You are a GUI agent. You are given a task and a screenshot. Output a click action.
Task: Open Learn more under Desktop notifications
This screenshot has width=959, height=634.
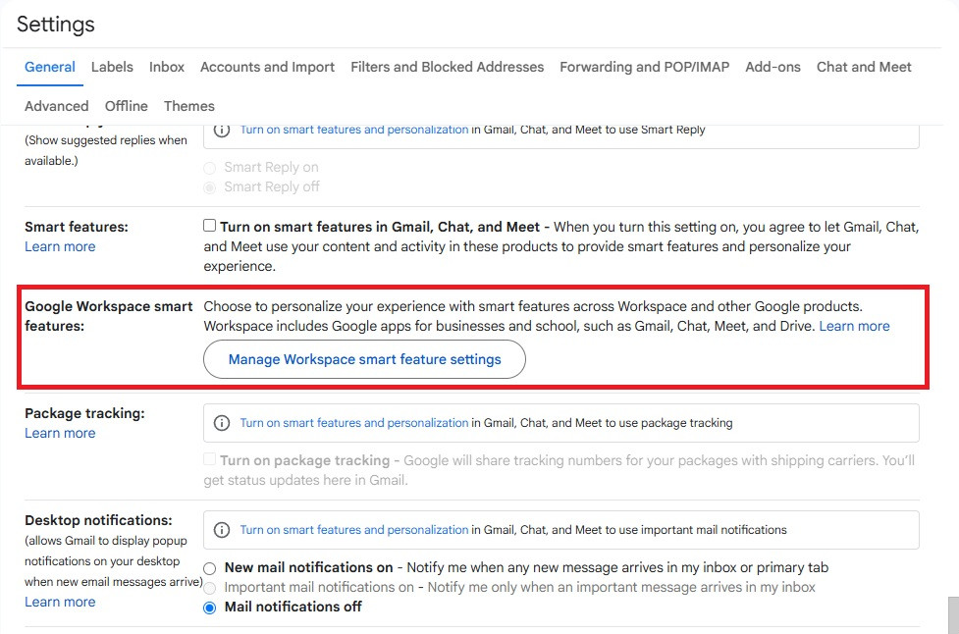click(x=60, y=603)
